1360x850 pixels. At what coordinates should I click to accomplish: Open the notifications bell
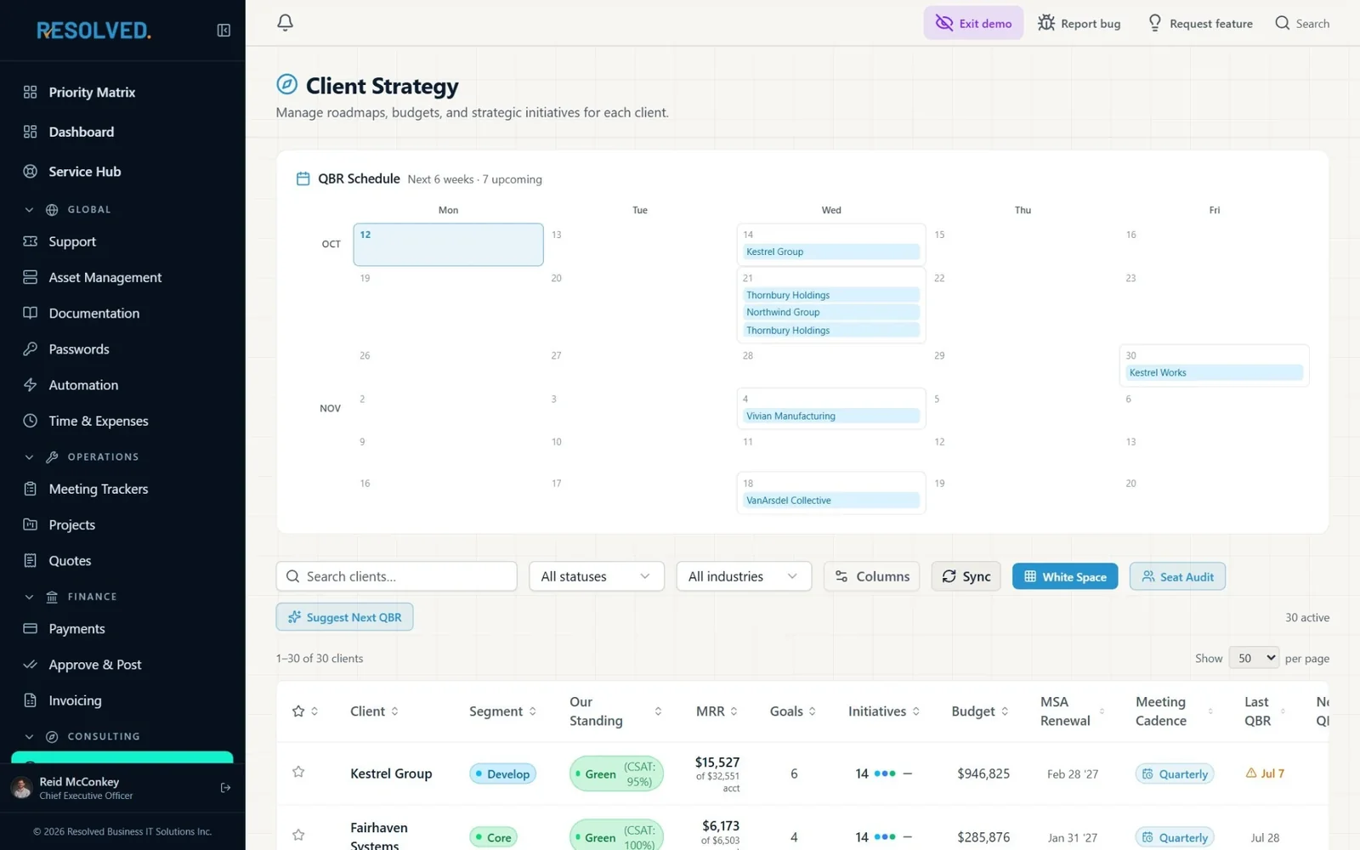coord(285,23)
